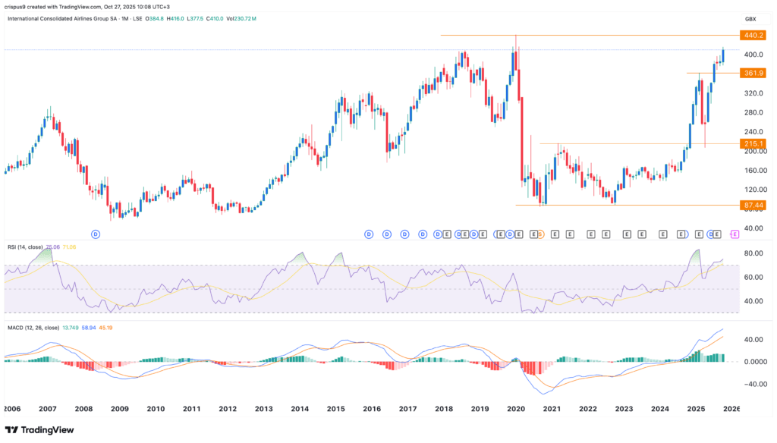Select the 87.44 orange price label
Image resolution: width=777 pixels, height=443 pixels.
click(x=753, y=205)
